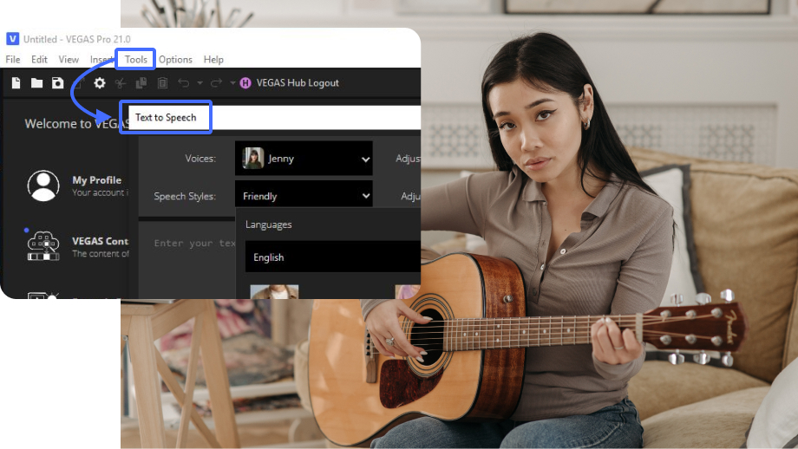Paste with the clipboard icon
798x449 pixels.
pyautogui.click(x=162, y=83)
